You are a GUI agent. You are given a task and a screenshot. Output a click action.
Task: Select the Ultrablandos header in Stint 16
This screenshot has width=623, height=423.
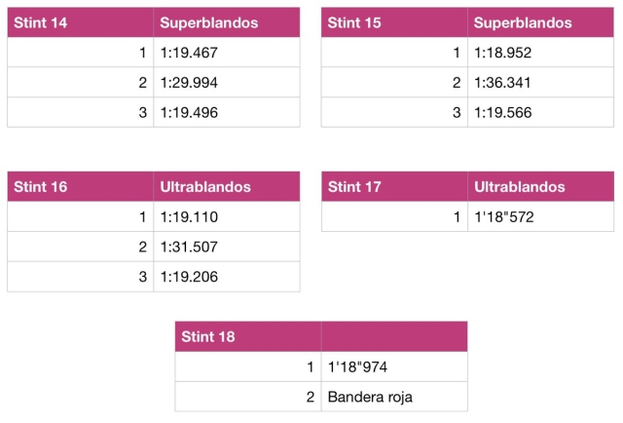[227, 186]
